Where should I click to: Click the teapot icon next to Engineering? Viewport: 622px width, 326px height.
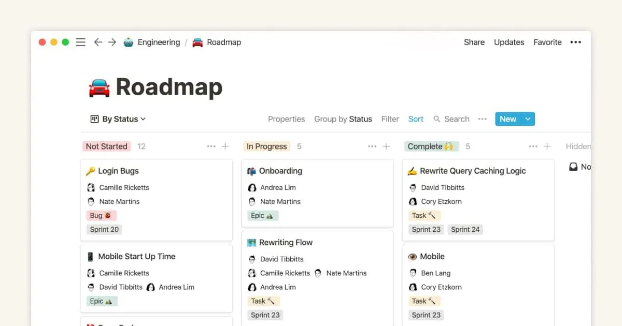tap(126, 42)
